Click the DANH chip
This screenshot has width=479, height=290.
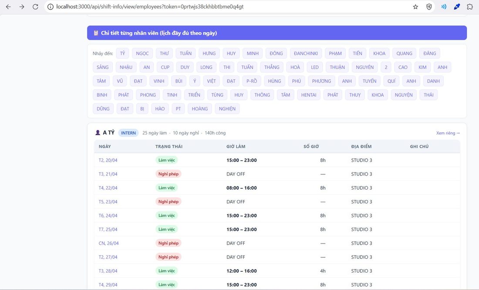click(433, 81)
